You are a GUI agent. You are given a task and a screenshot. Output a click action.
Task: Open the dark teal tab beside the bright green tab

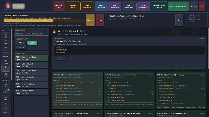tap(159, 6)
